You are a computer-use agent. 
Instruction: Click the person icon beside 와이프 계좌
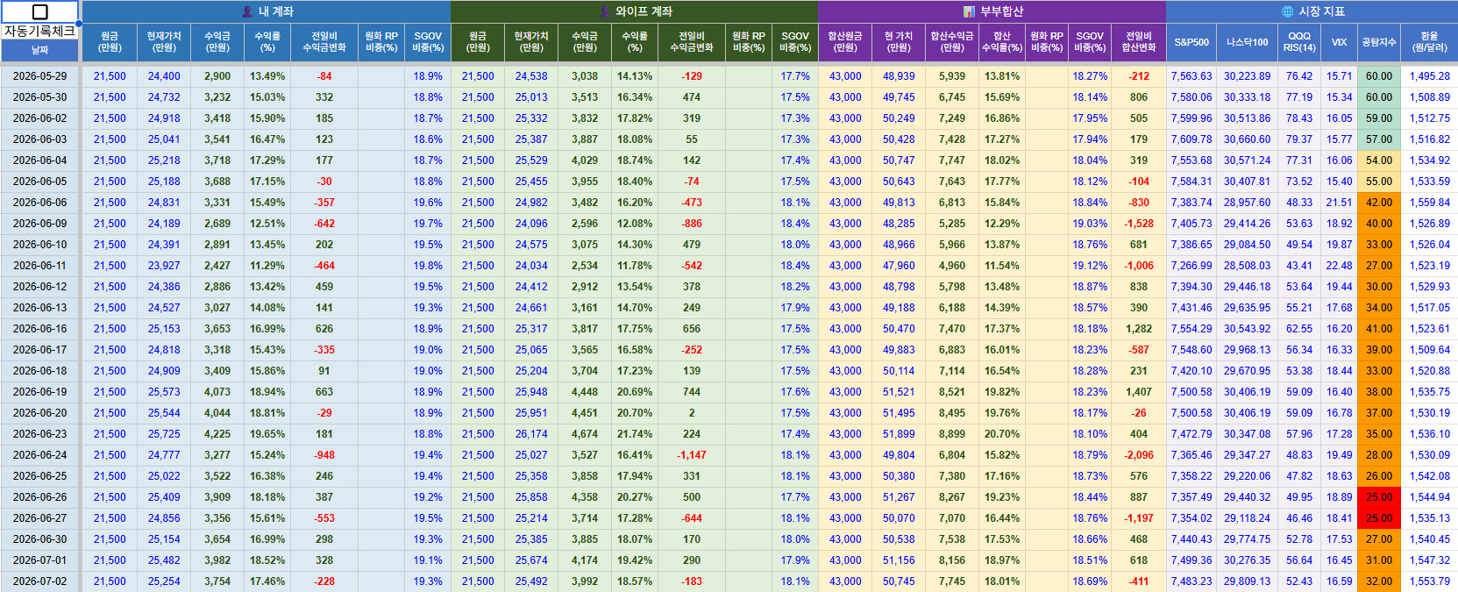point(605,11)
